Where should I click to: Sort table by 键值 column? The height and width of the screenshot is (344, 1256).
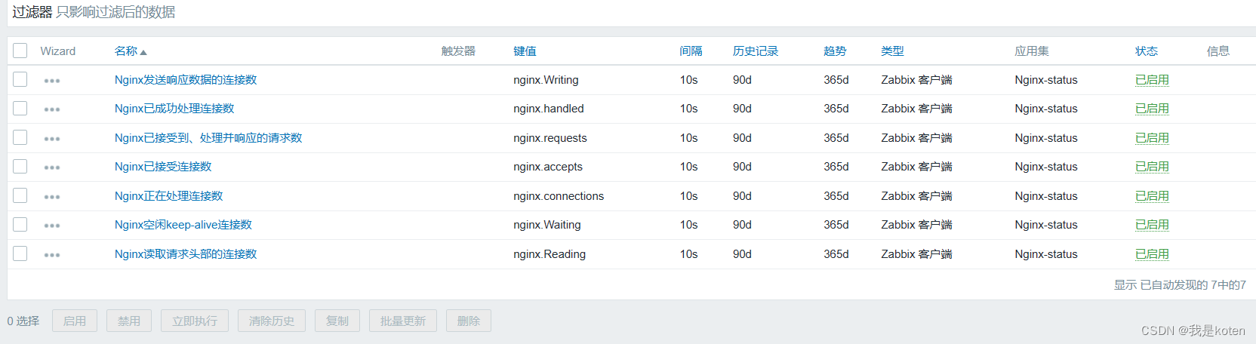pos(525,51)
